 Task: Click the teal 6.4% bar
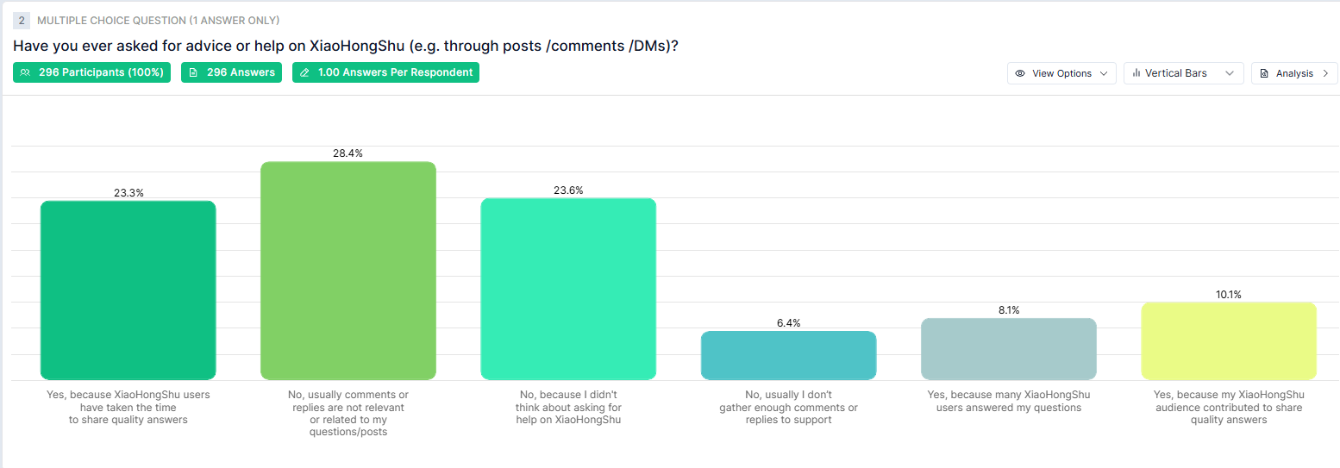[788, 355]
